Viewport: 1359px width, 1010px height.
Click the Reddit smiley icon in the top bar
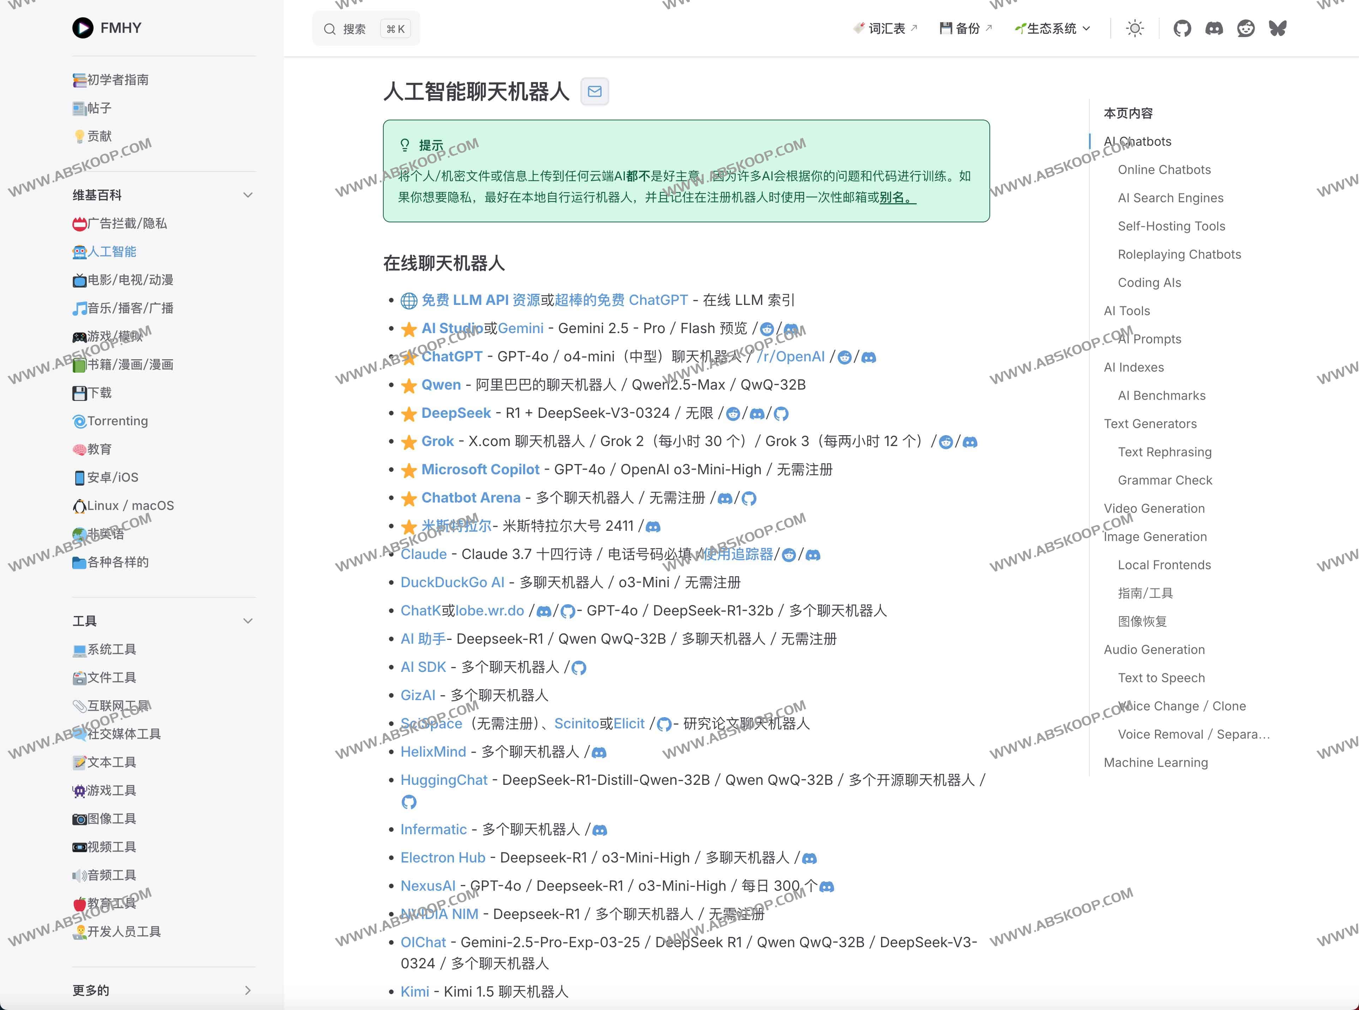click(1246, 28)
